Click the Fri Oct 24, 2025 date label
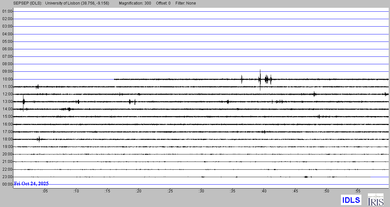390x207 pixels. coord(31,184)
